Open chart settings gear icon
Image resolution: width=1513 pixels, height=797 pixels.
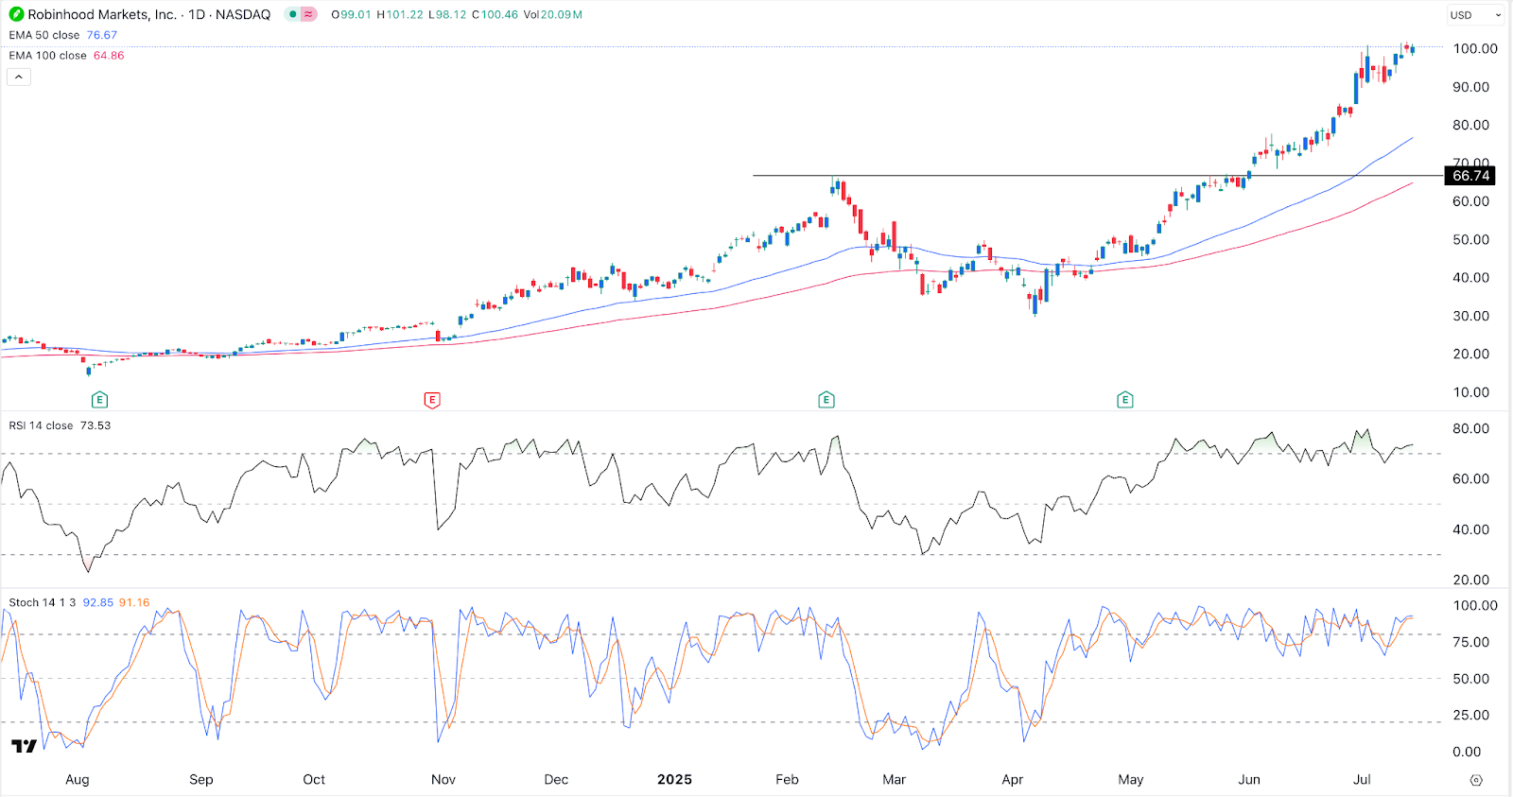(x=1476, y=780)
